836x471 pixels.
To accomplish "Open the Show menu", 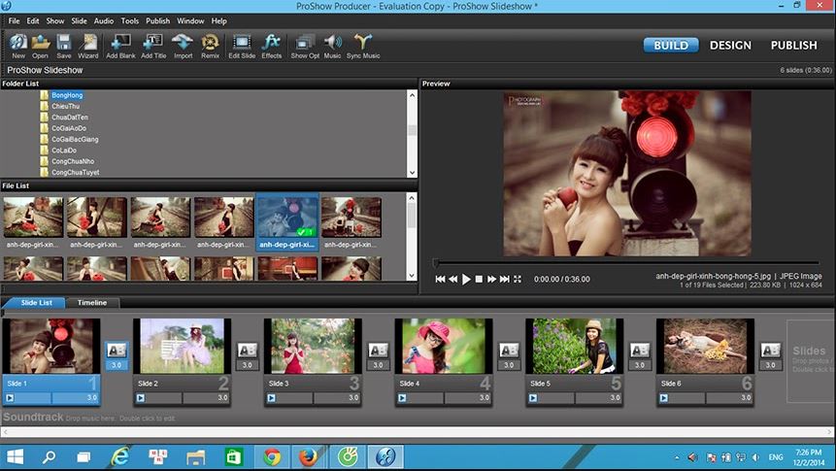I will pyautogui.click(x=55, y=20).
